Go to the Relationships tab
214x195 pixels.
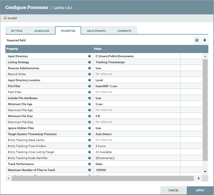click(x=96, y=31)
